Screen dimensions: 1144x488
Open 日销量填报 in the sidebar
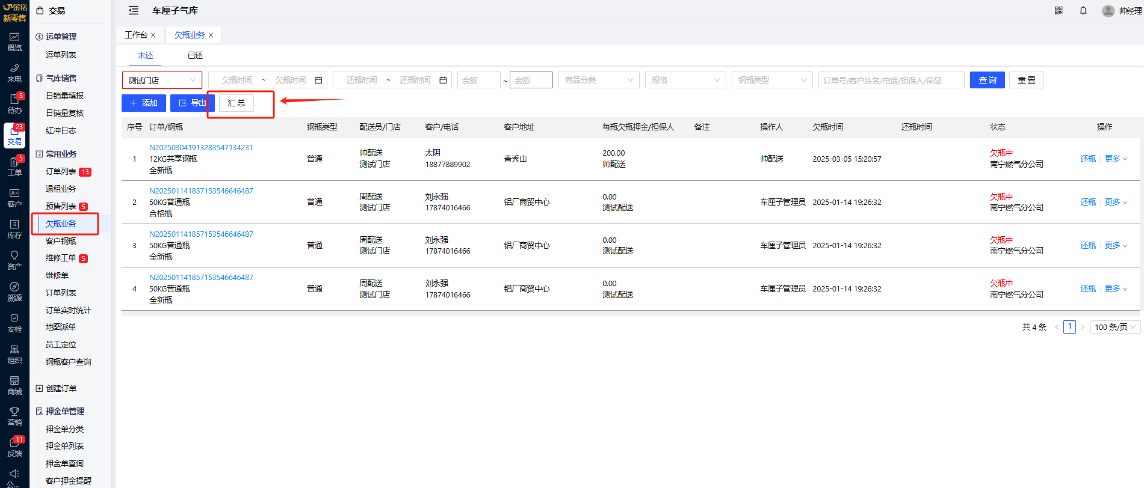(65, 96)
